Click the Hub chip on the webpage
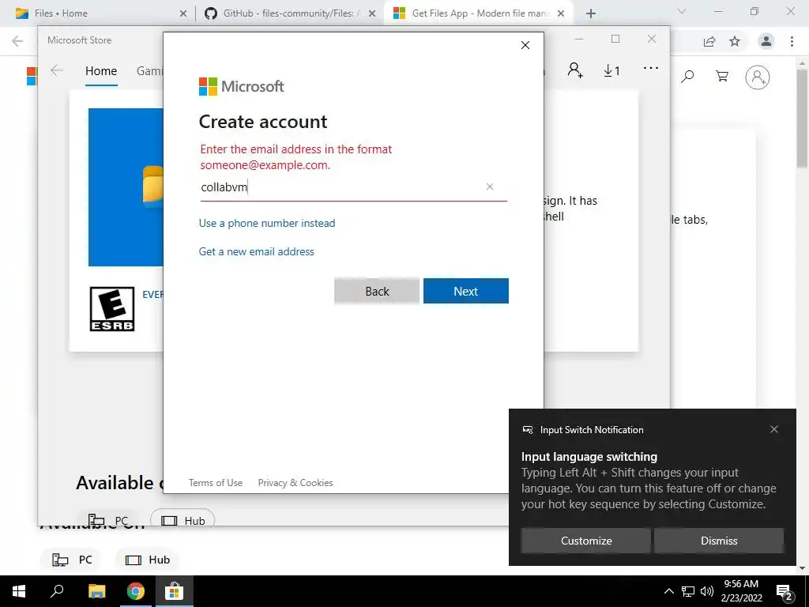The height and width of the screenshot is (607, 809). point(147,560)
